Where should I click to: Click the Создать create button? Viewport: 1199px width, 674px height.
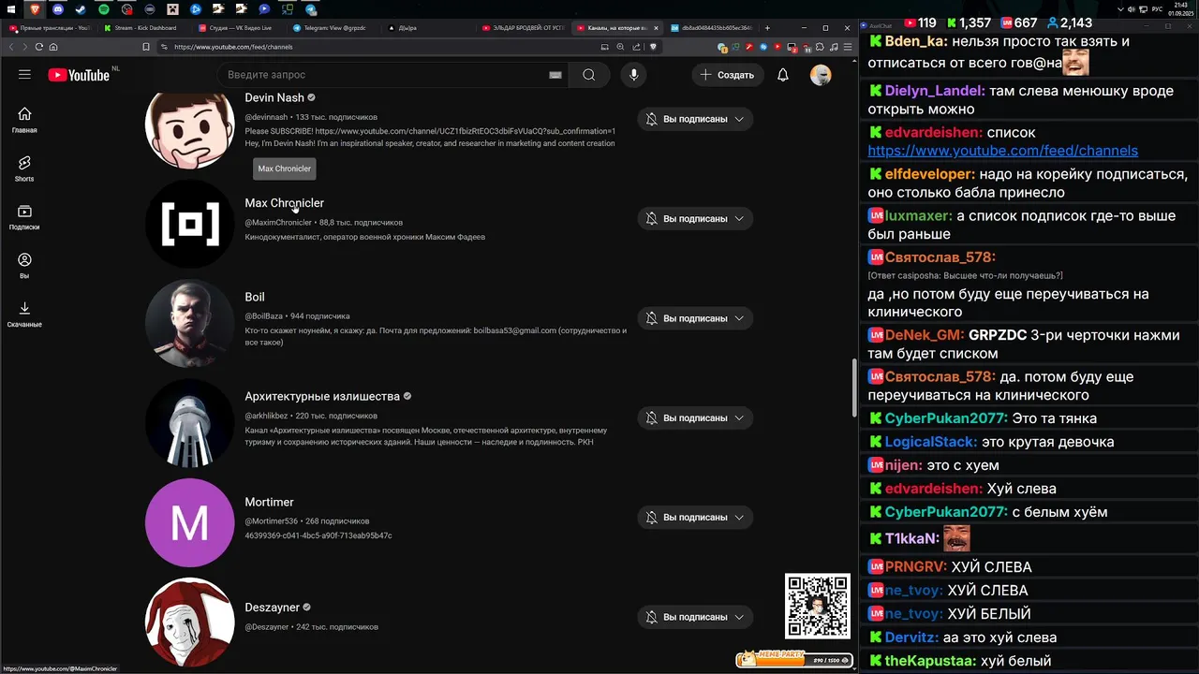click(x=727, y=75)
